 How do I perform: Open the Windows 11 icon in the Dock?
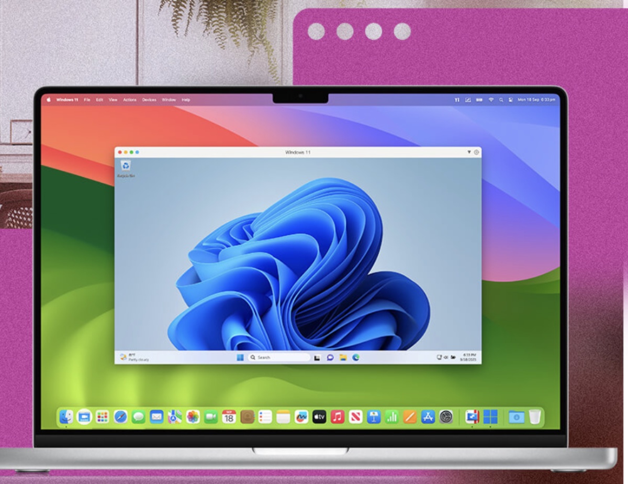click(x=490, y=417)
